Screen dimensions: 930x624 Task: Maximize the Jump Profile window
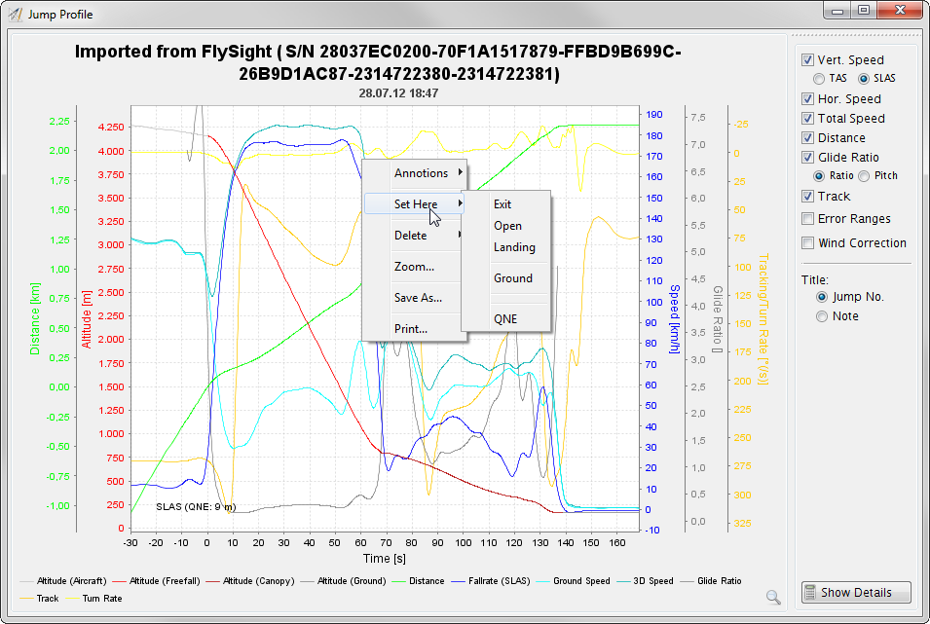pyautogui.click(x=863, y=11)
